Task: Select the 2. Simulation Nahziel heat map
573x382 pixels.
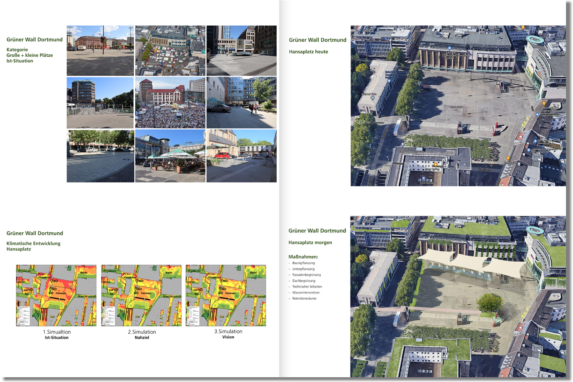Action: click(141, 295)
